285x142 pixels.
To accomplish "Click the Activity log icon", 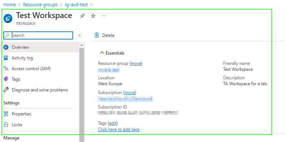I will (6, 58).
